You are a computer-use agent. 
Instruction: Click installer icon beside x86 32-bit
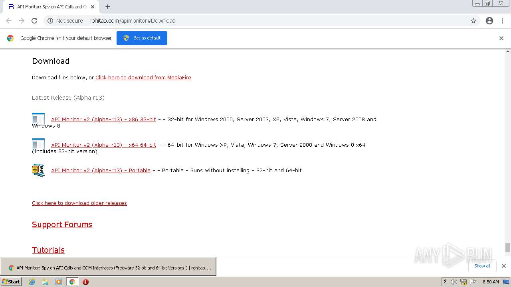[x=38, y=119]
